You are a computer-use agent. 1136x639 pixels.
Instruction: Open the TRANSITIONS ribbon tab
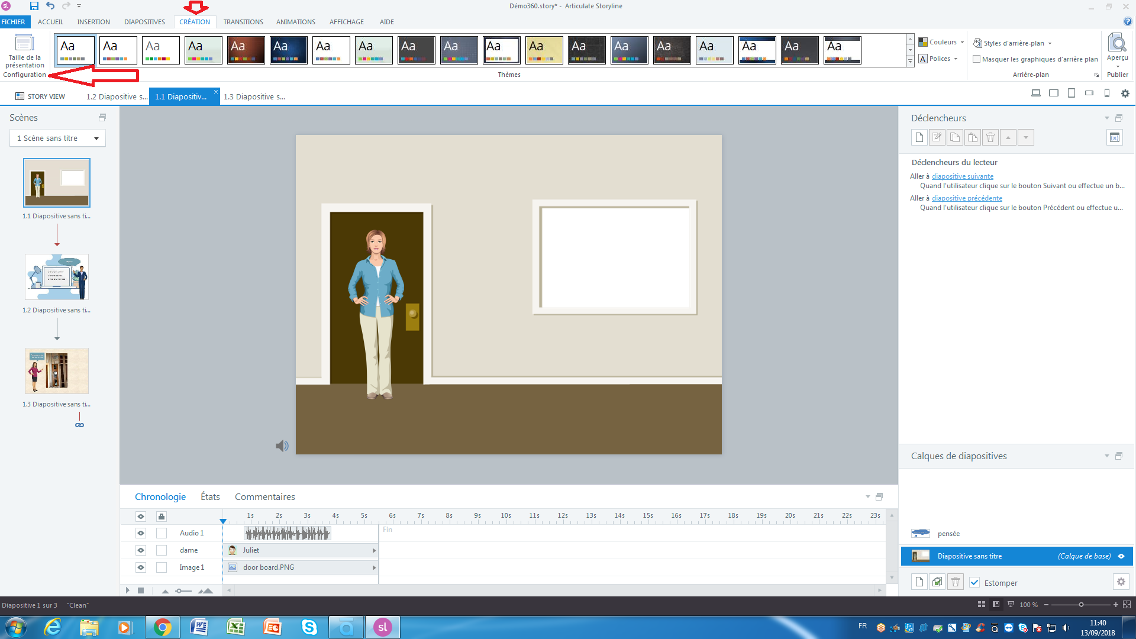coord(243,22)
